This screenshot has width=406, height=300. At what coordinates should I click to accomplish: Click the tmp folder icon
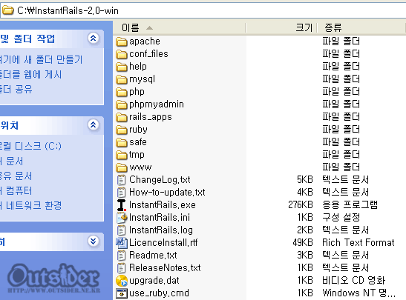122,155
